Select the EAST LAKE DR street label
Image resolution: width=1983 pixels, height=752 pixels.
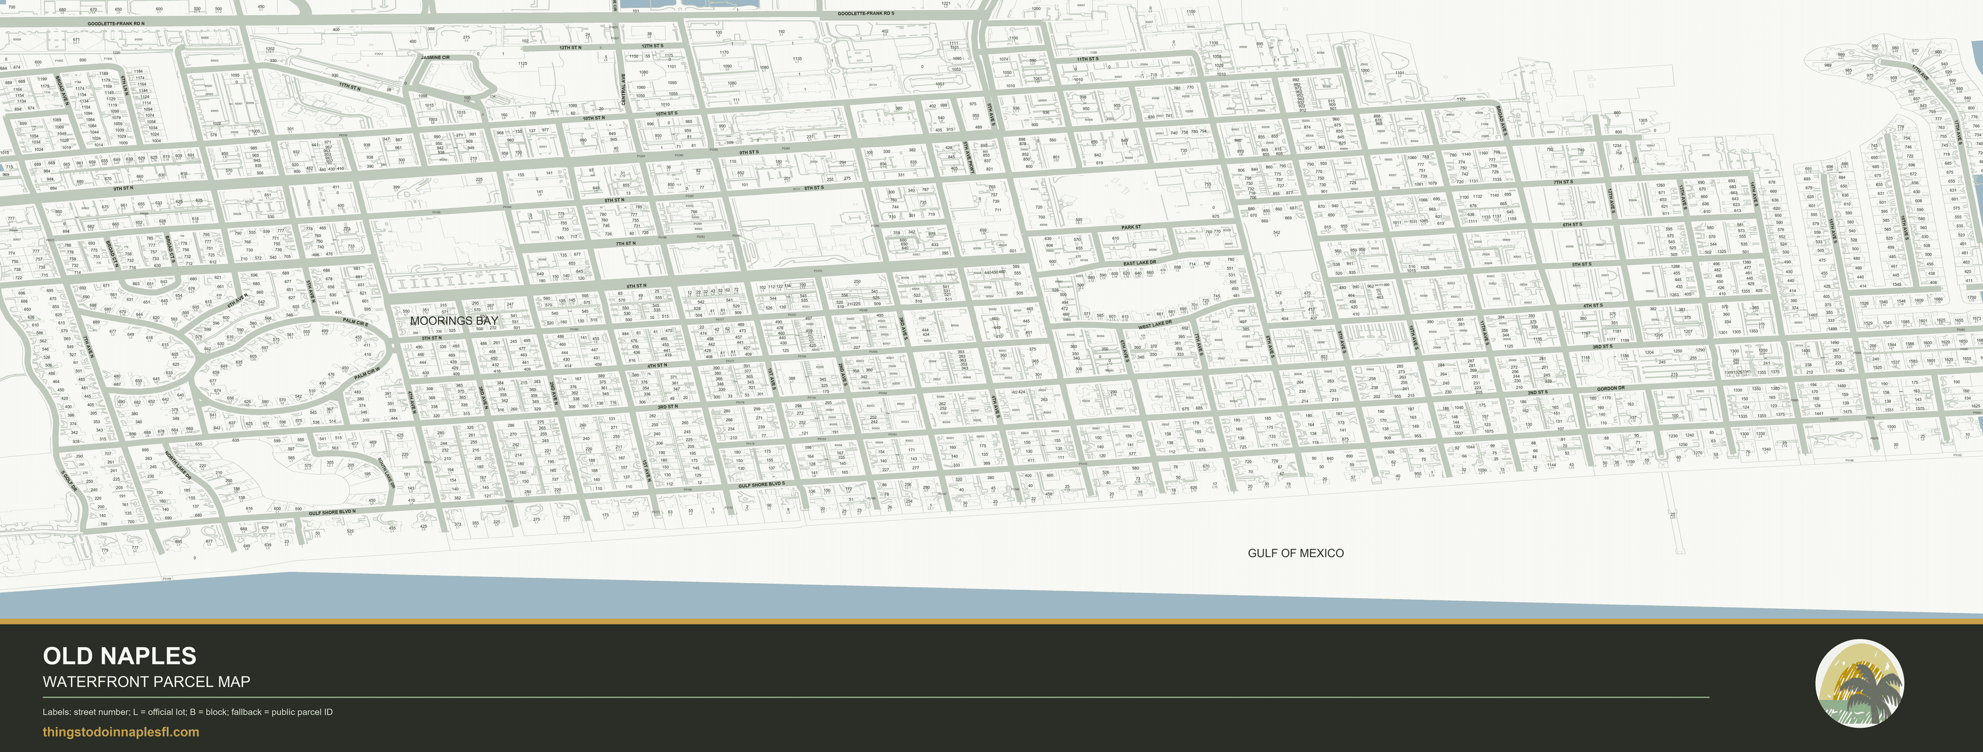[1139, 263]
